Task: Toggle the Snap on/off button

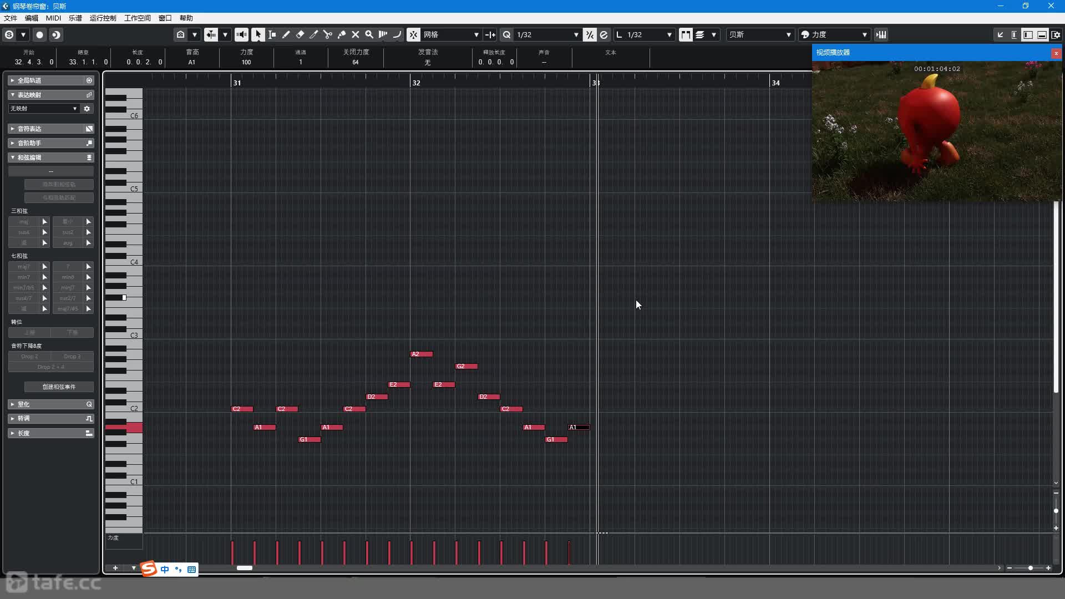Action: tap(414, 34)
